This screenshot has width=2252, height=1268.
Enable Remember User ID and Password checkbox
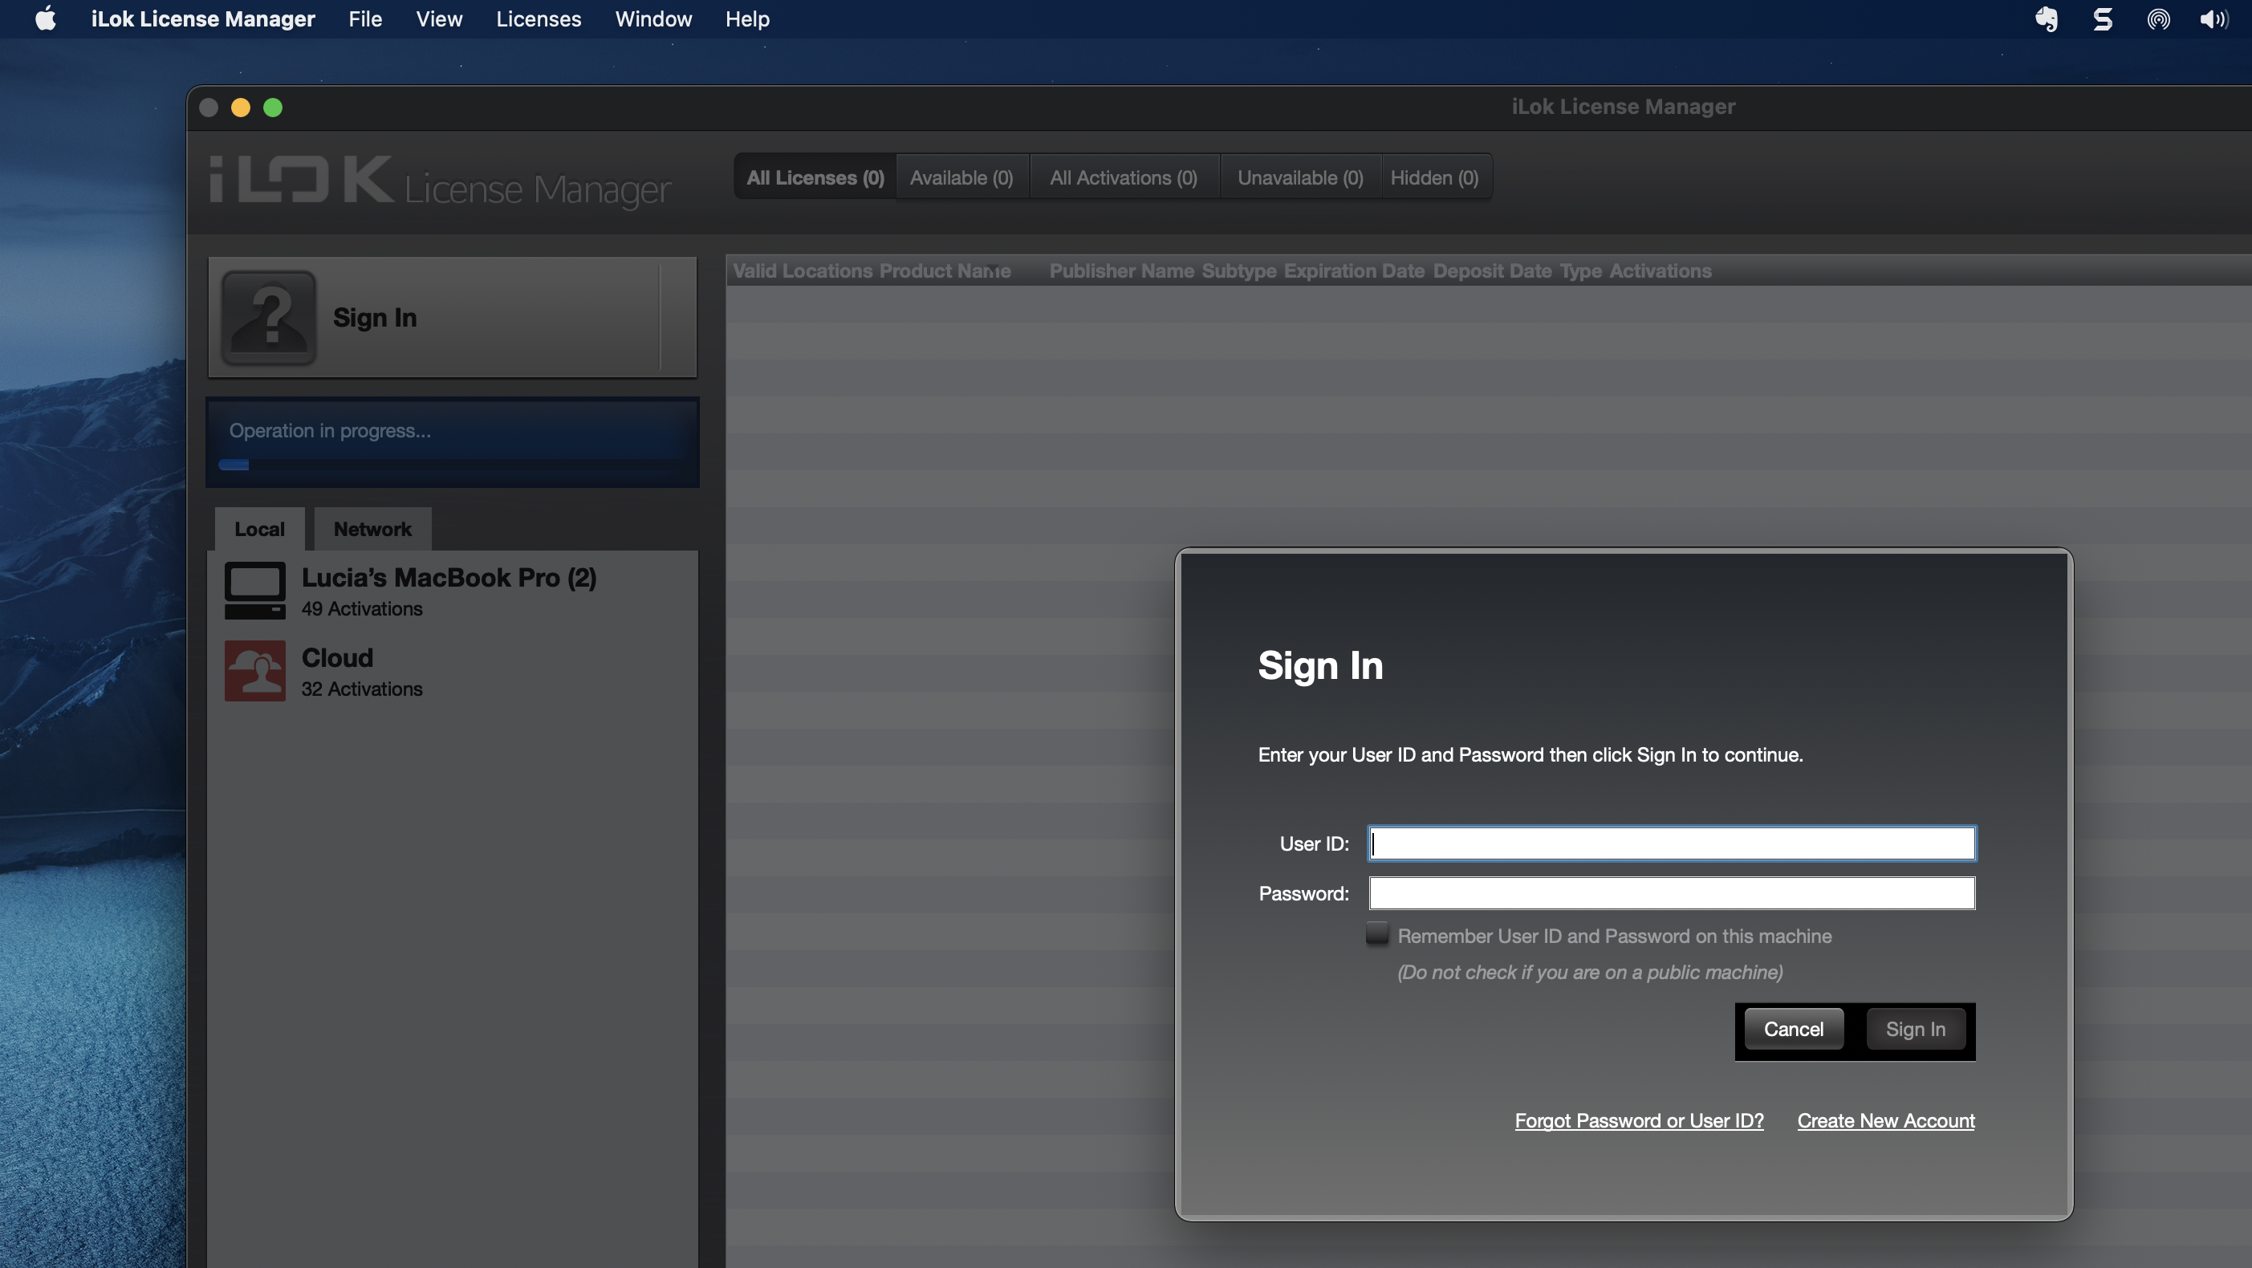tap(1377, 934)
